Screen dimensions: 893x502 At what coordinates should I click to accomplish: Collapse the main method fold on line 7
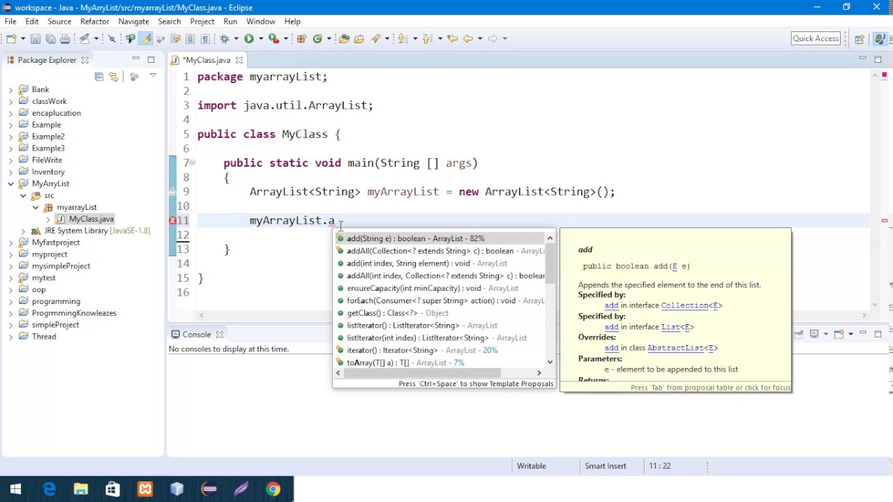pos(193,162)
